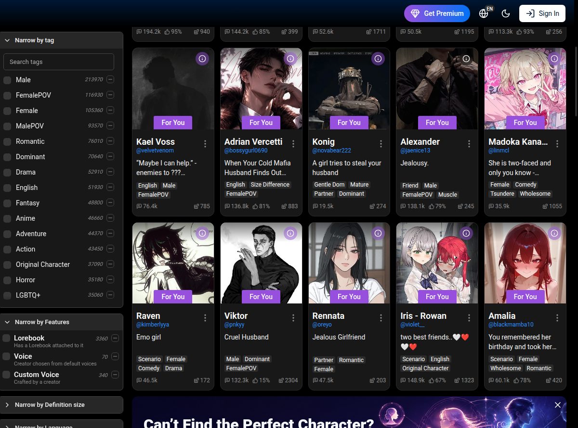Click the Muscle tag on Alexander
Screen dimensions: 578x428
448,195
